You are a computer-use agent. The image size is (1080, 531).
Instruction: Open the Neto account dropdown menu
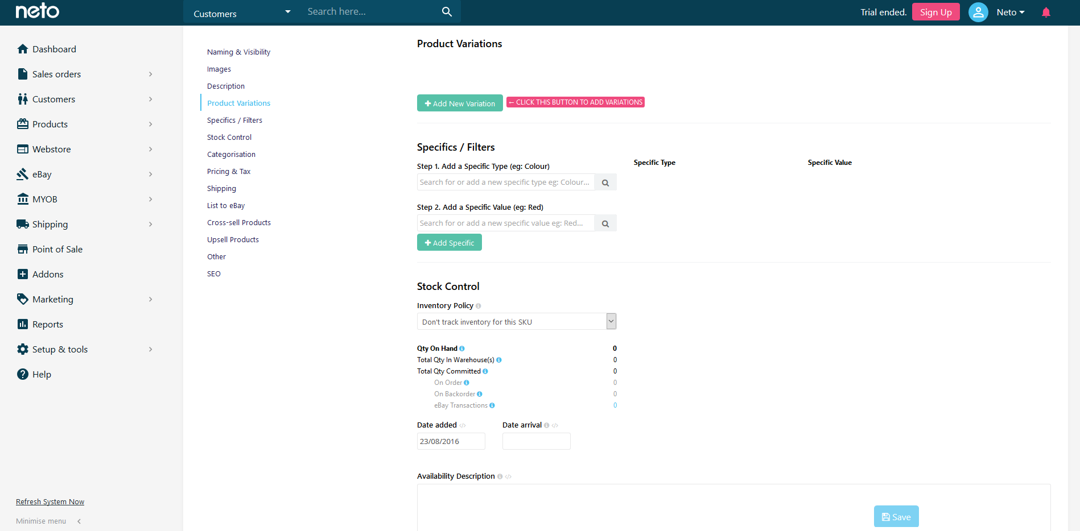(1011, 12)
